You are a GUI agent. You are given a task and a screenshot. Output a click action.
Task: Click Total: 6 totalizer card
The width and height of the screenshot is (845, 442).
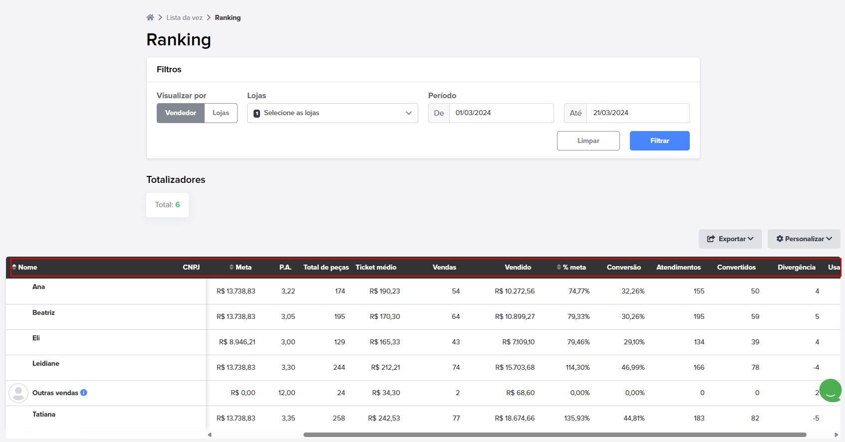[x=167, y=205]
